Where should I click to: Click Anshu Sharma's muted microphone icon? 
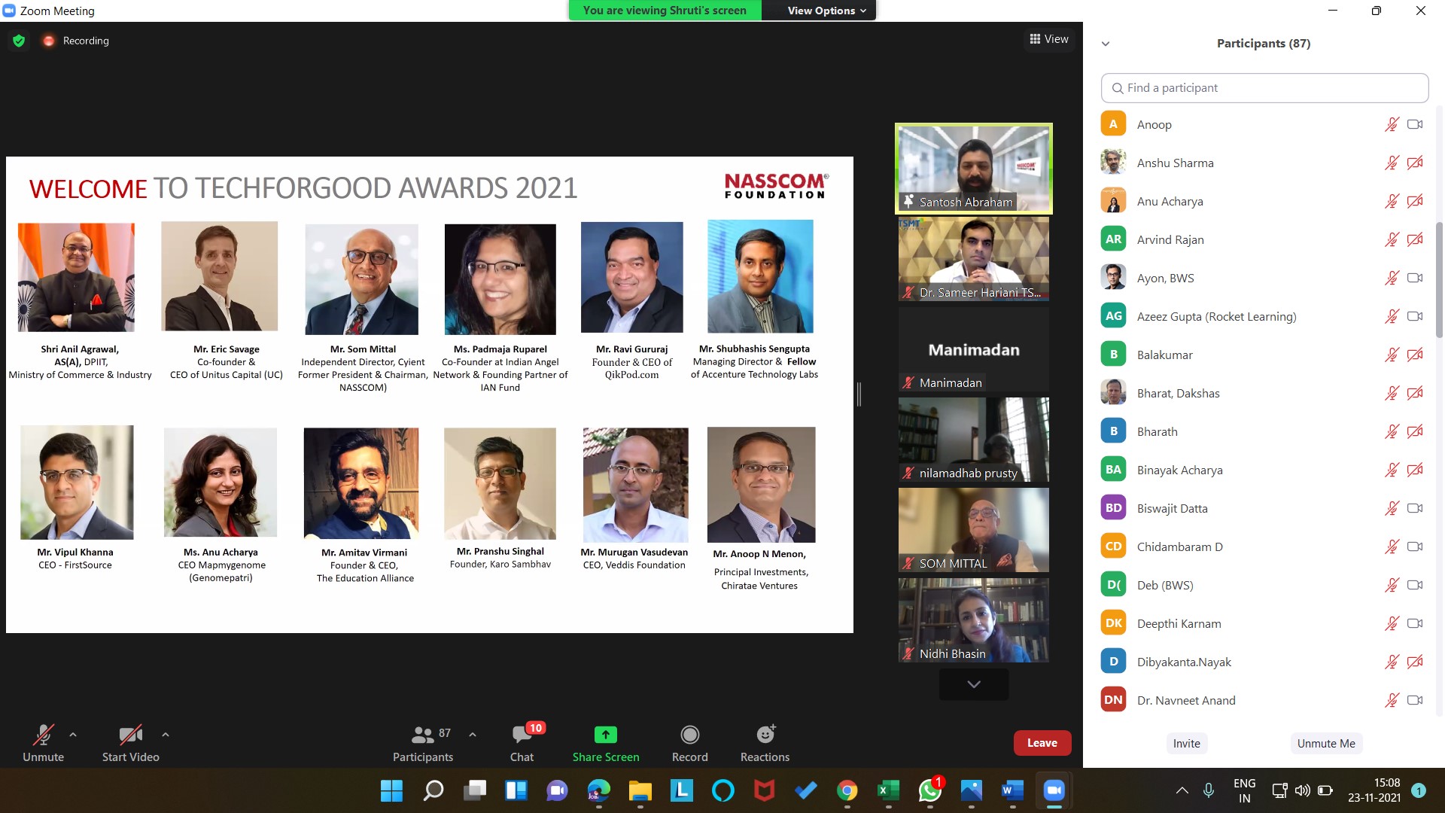[1392, 163]
